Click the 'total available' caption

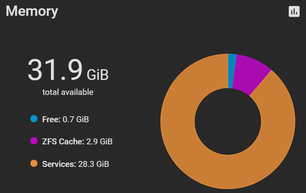coord(68,92)
